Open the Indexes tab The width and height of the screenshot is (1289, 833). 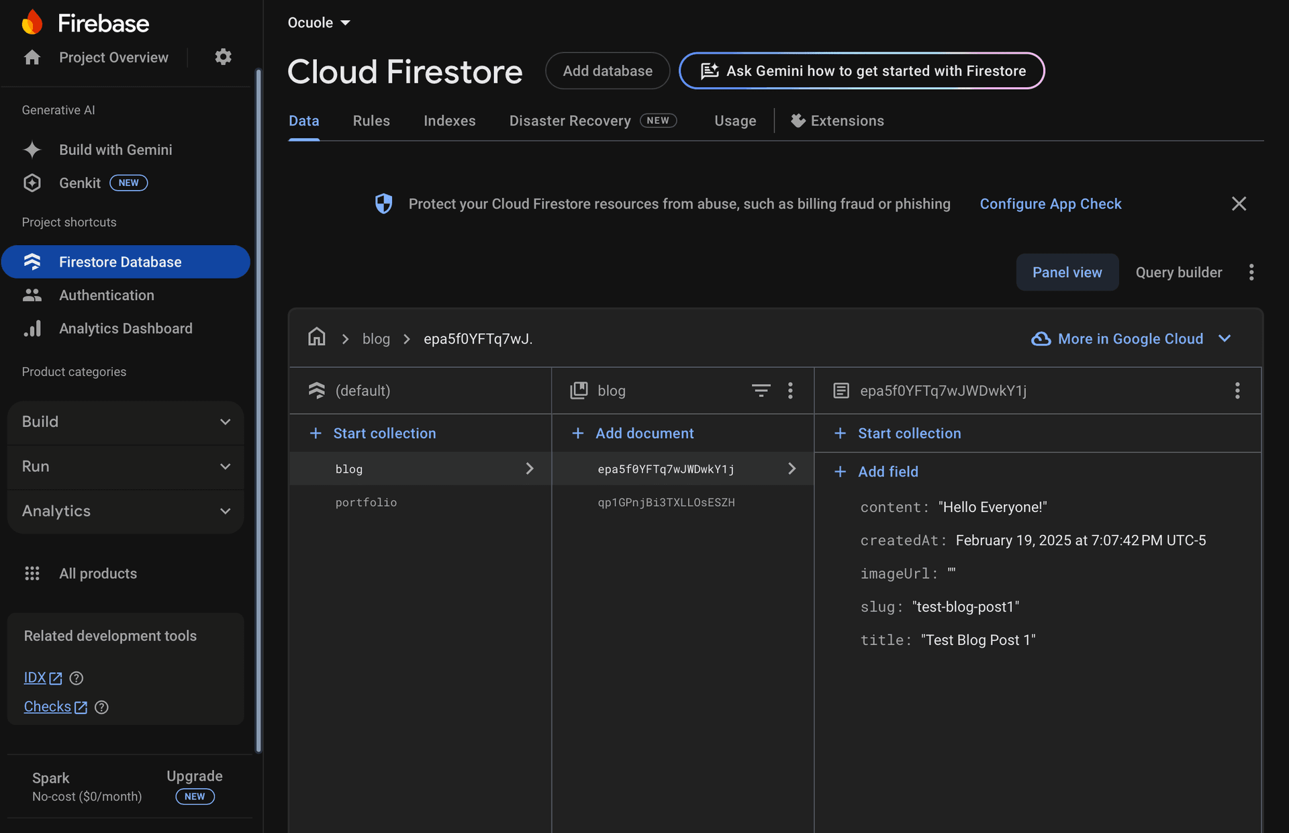(449, 120)
